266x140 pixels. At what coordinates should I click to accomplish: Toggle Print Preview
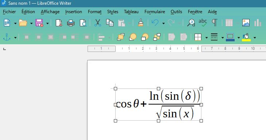coord(83,23)
